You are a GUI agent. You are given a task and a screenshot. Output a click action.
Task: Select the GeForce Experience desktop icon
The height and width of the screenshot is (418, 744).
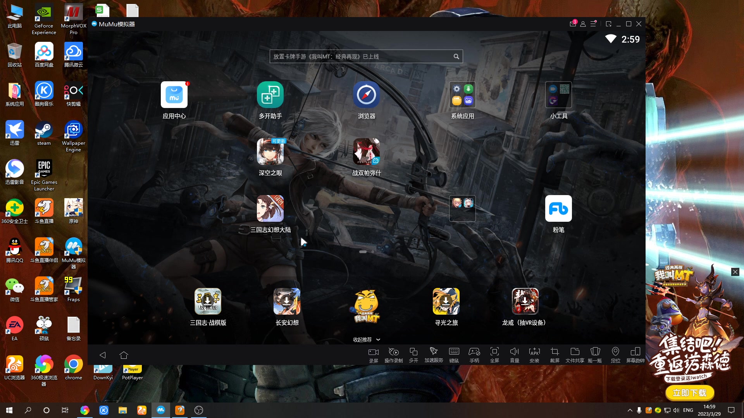pyautogui.click(x=44, y=19)
